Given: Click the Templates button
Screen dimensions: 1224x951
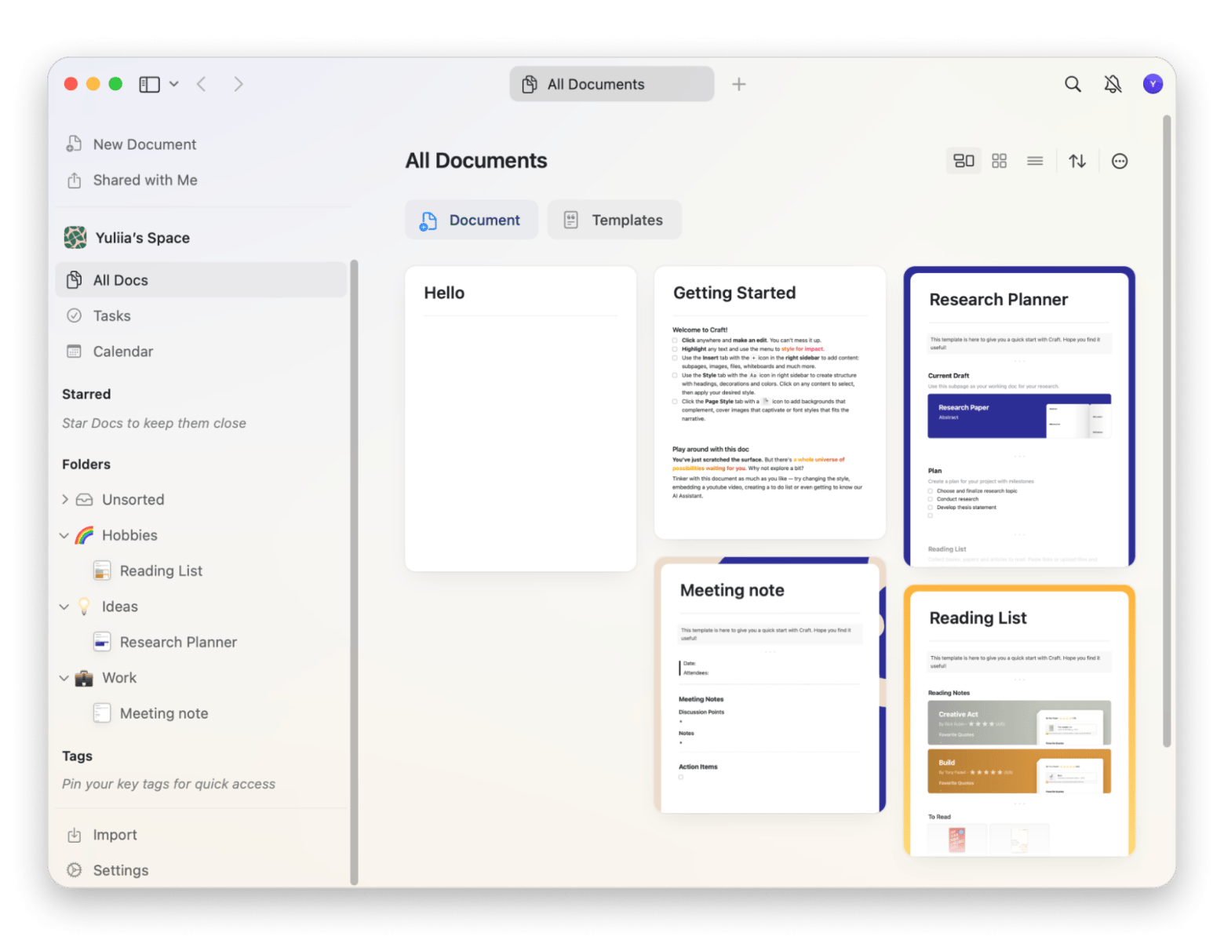Looking at the screenshot, I should click(x=614, y=220).
